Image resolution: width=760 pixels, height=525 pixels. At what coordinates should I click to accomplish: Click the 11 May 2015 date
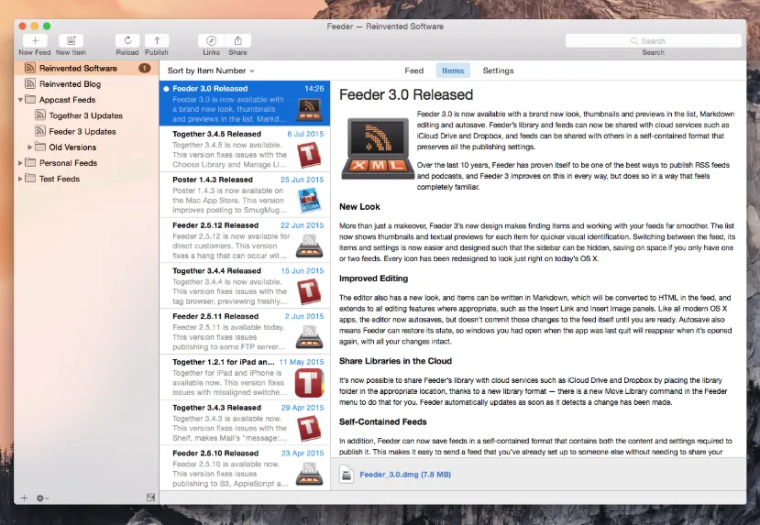pos(302,362)
